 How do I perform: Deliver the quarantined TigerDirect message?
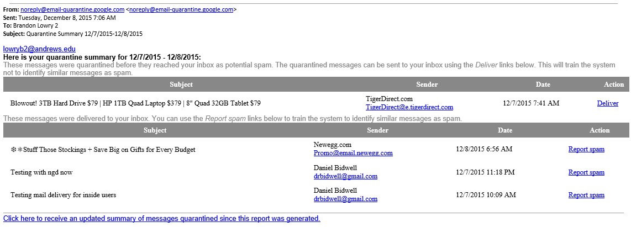(608, 103)
